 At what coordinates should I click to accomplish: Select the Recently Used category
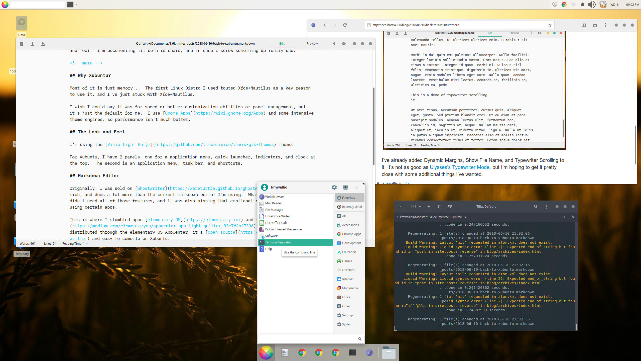(x=349, y=207)
